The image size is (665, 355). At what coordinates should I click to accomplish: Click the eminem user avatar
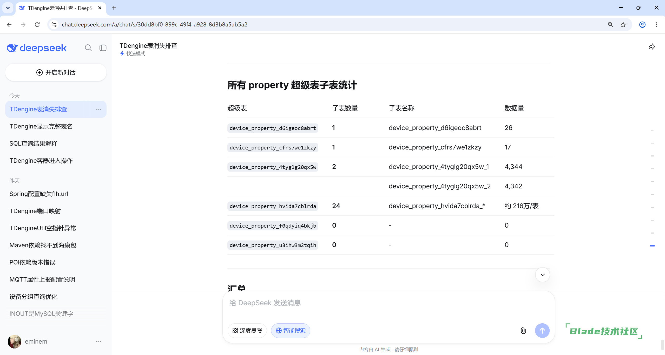pyautogui.click(x=15, y=341)
